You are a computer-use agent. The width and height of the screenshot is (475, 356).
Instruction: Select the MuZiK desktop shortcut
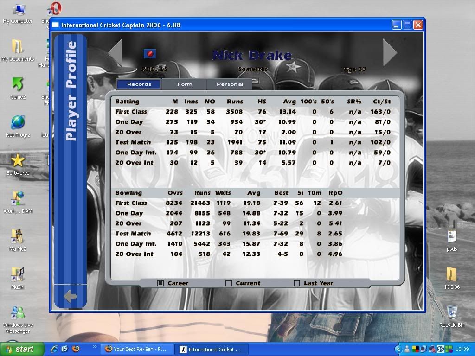[x=18, y=278]
